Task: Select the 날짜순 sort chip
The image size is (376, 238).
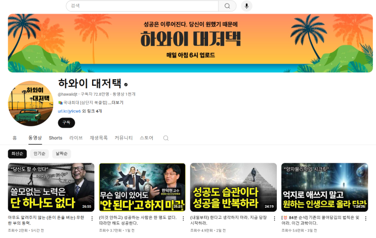Action: (x=62, y=154)
